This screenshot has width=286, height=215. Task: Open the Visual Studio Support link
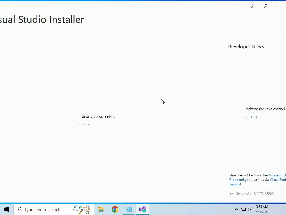(278, 180)
